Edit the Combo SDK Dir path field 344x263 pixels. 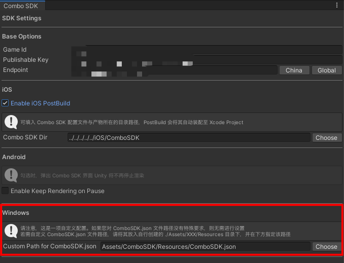click(x=189, y=138)
